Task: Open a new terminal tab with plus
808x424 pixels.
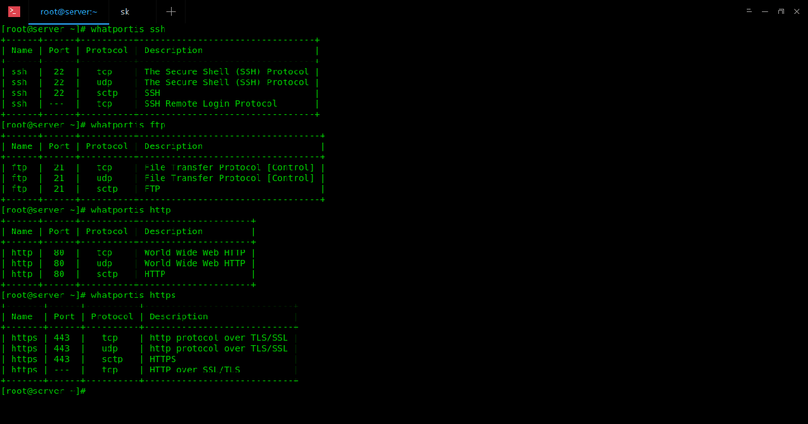Action: click(x=171, y=12)
